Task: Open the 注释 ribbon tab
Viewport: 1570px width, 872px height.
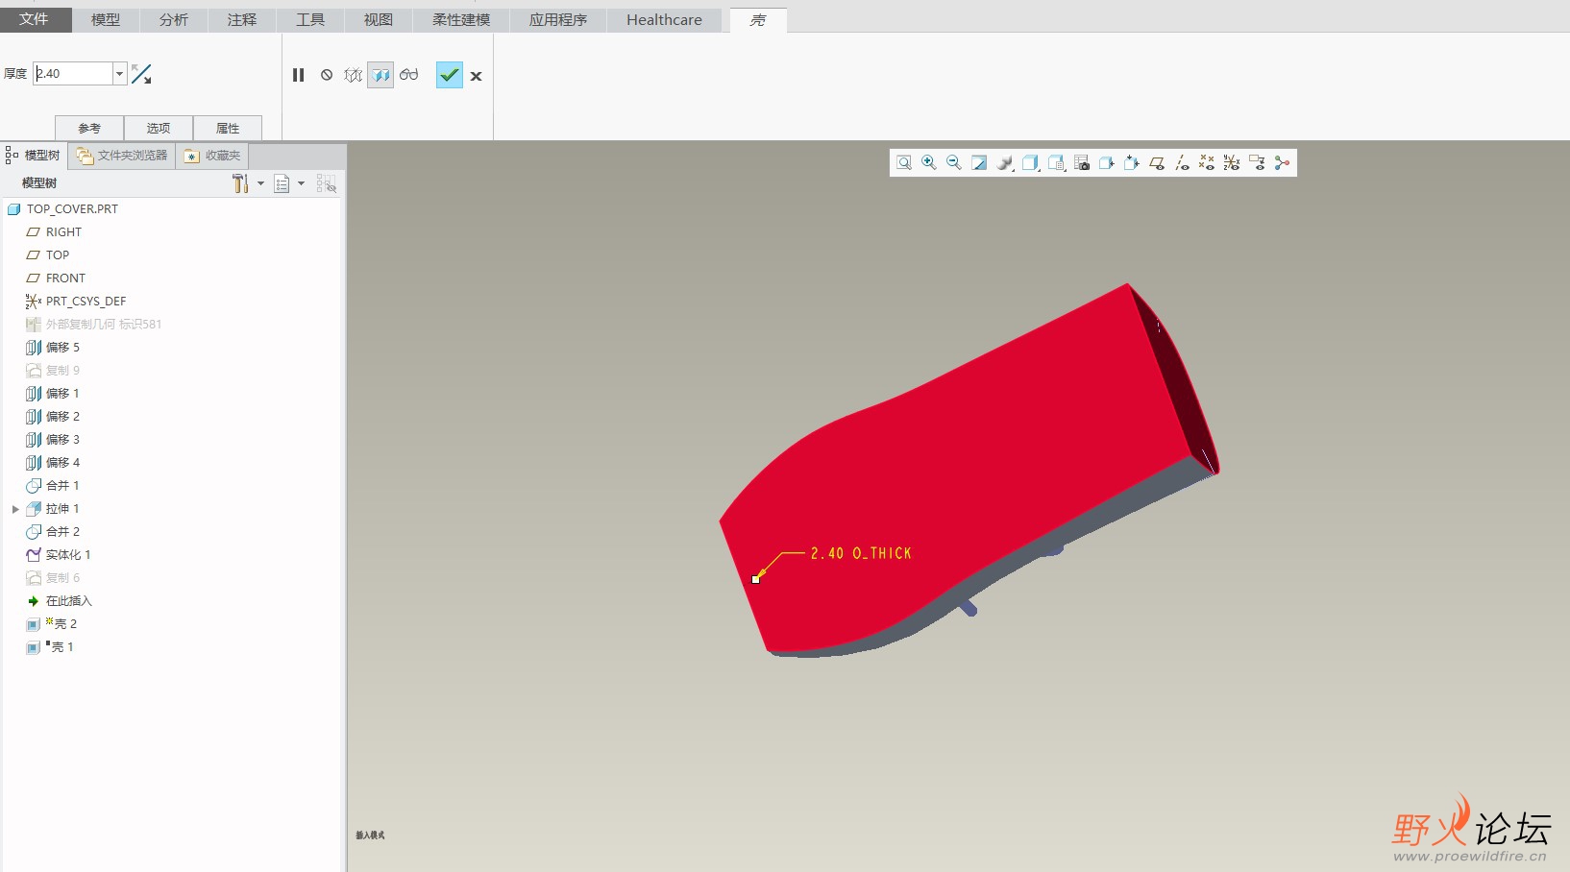Action: click(x=242, y=20)
